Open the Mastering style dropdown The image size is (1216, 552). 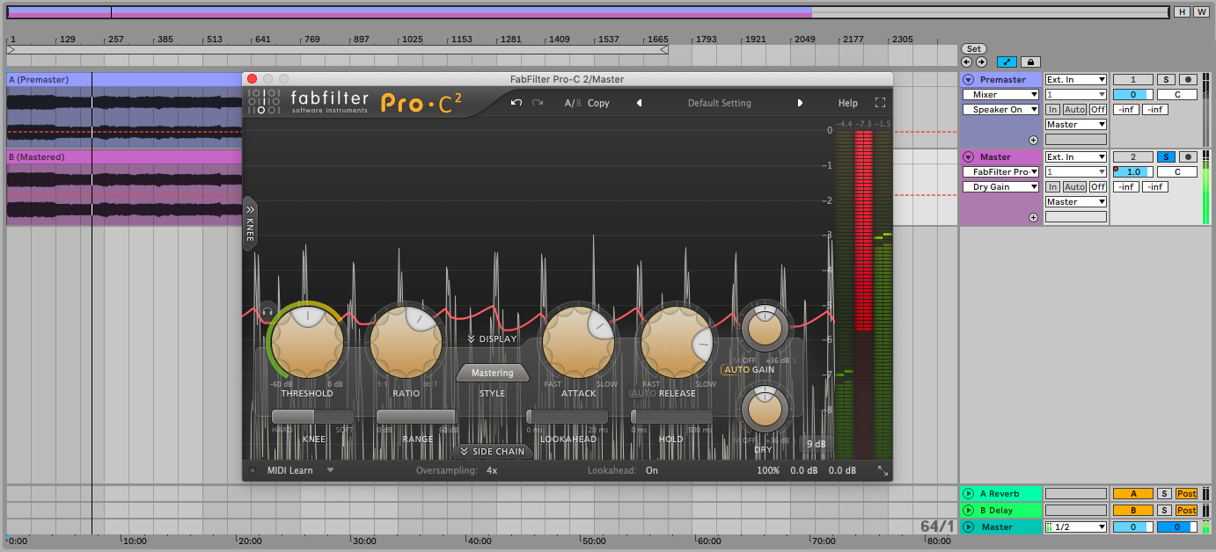click(492, 373)
